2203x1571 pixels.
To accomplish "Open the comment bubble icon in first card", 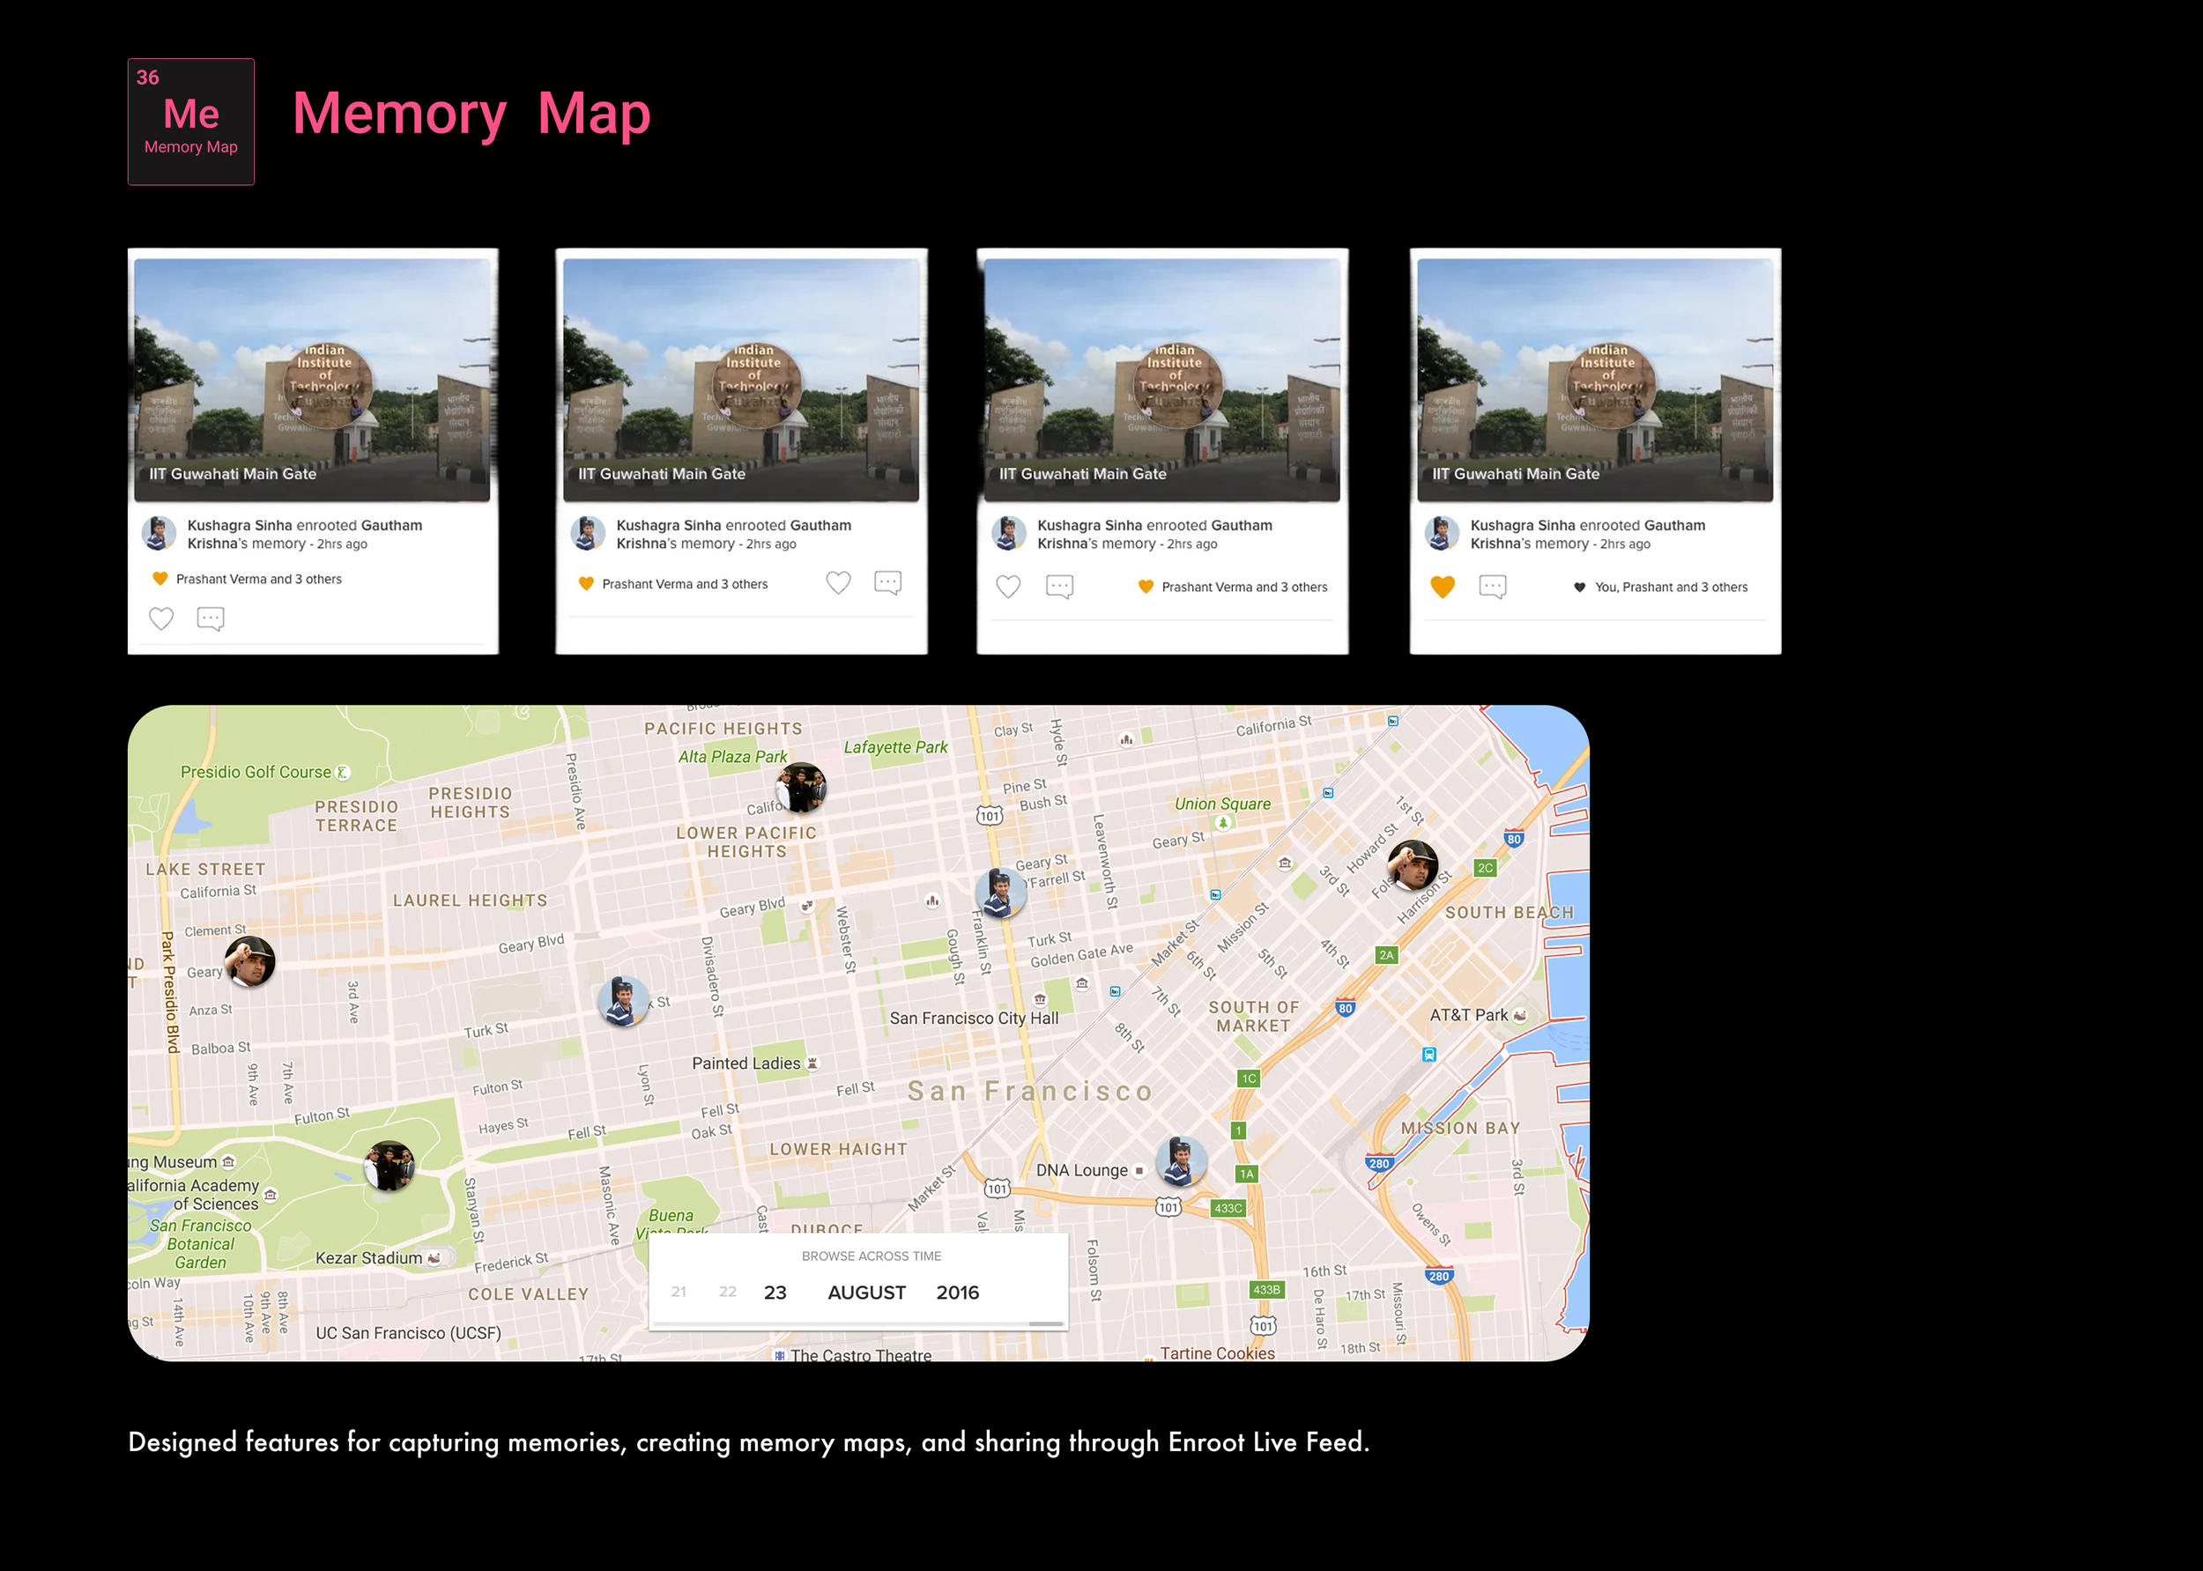I will pos(210,619).
